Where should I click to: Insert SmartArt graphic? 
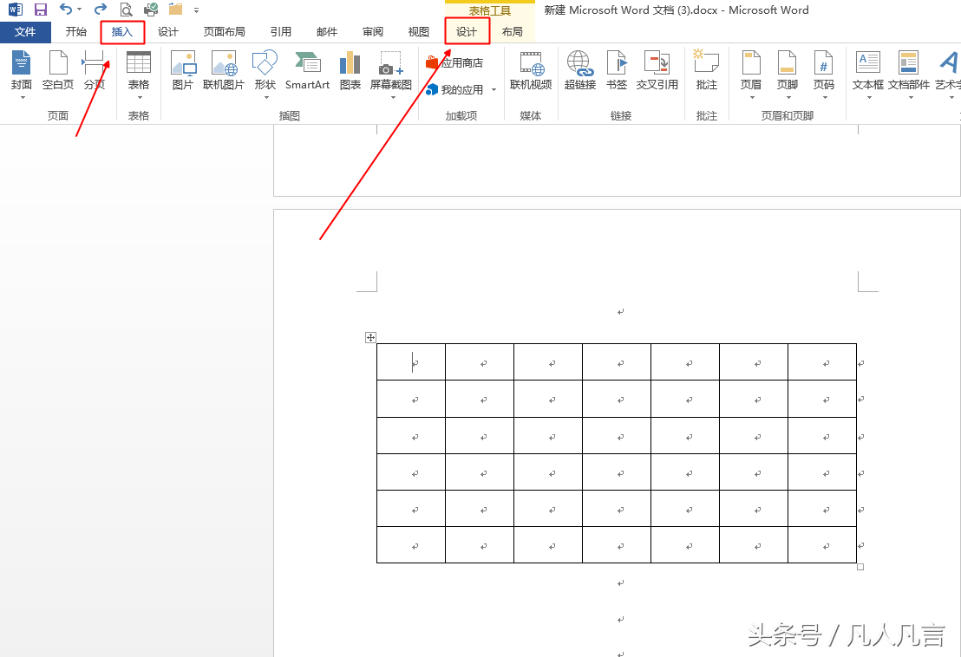click(307, 70)
